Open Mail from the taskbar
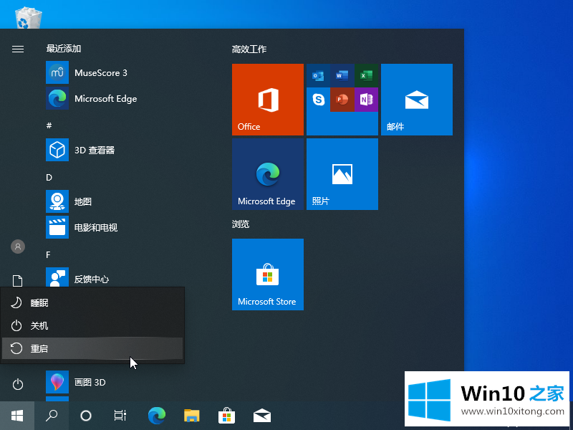This screenshot has width=573, height=430. pyautogui.click(x=262, y=416)
